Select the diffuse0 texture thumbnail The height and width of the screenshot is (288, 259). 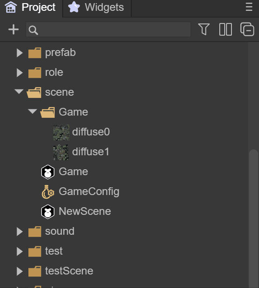61,132
